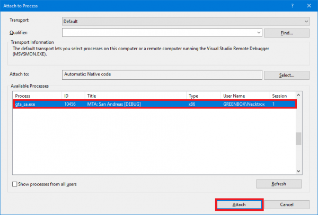
Task: Expand the Qualifier combo box arrow
Action: (x=258, y=33)
